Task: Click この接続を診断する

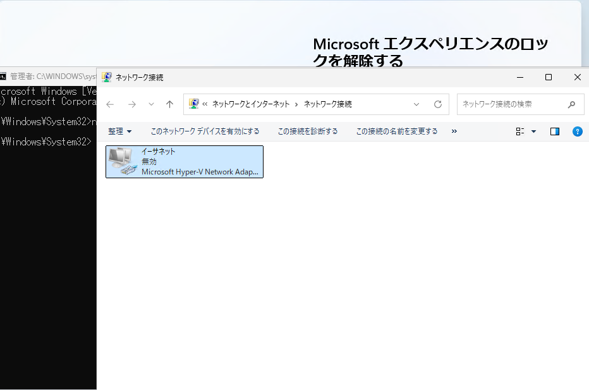Action: [x=308, y=131]
